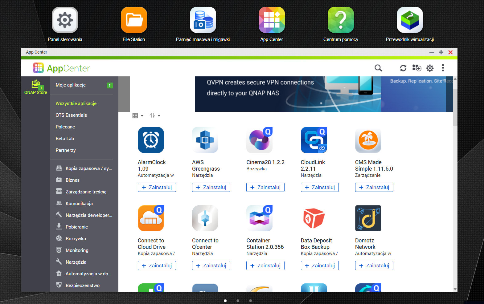Open Automatyzacja w domu category
The image size is (484, 304).
tap(84, 274)
